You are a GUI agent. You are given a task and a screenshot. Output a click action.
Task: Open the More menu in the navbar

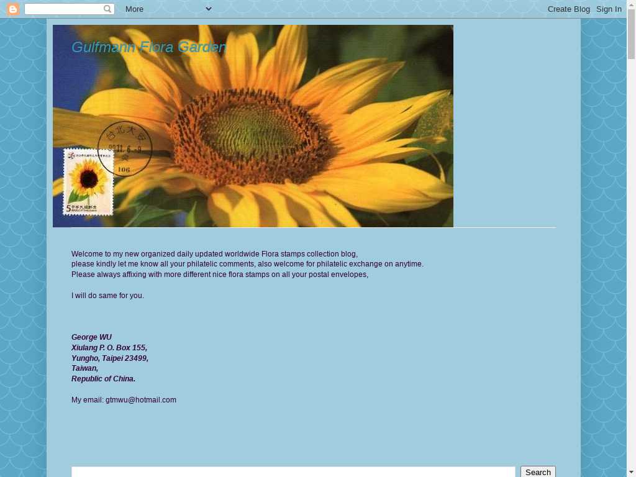134,9
